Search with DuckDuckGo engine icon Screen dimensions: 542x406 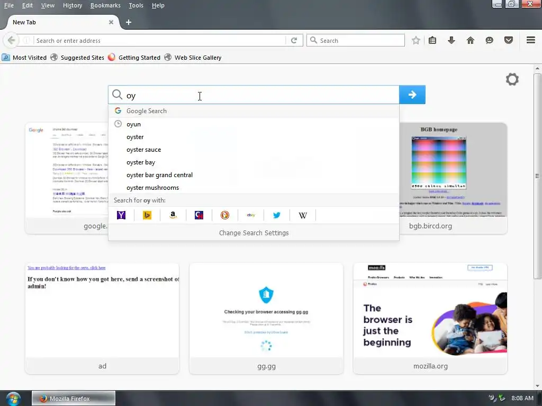click(x=224, y=215)
